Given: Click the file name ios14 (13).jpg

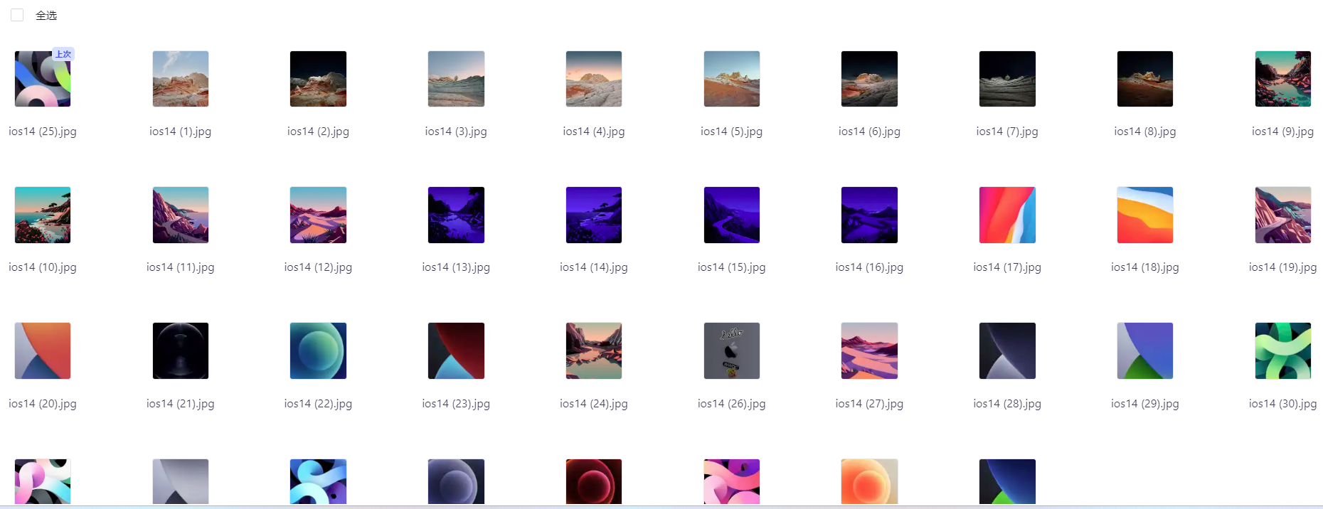Looking at the screenshot, I should [x=456, y=267].
